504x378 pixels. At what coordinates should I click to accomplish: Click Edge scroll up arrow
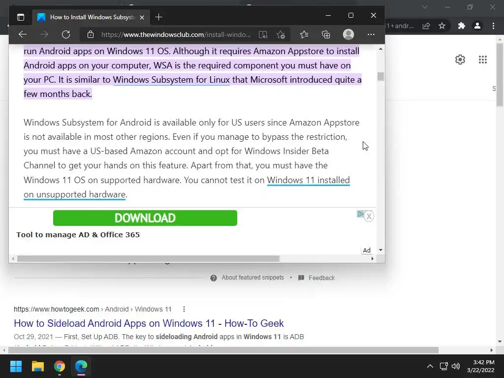pyautogui.click(x=381, y=49)
